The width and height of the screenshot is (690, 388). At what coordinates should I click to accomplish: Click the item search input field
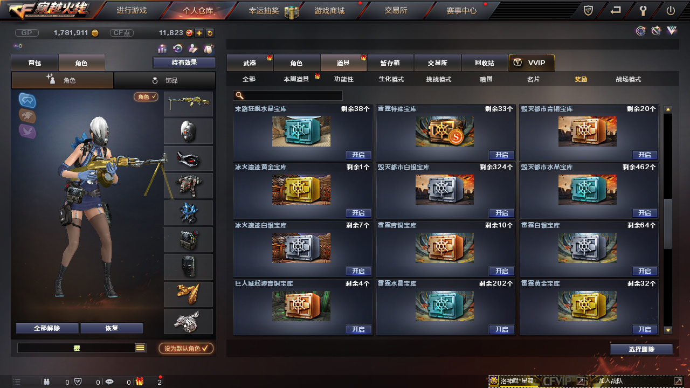point(288,95)
